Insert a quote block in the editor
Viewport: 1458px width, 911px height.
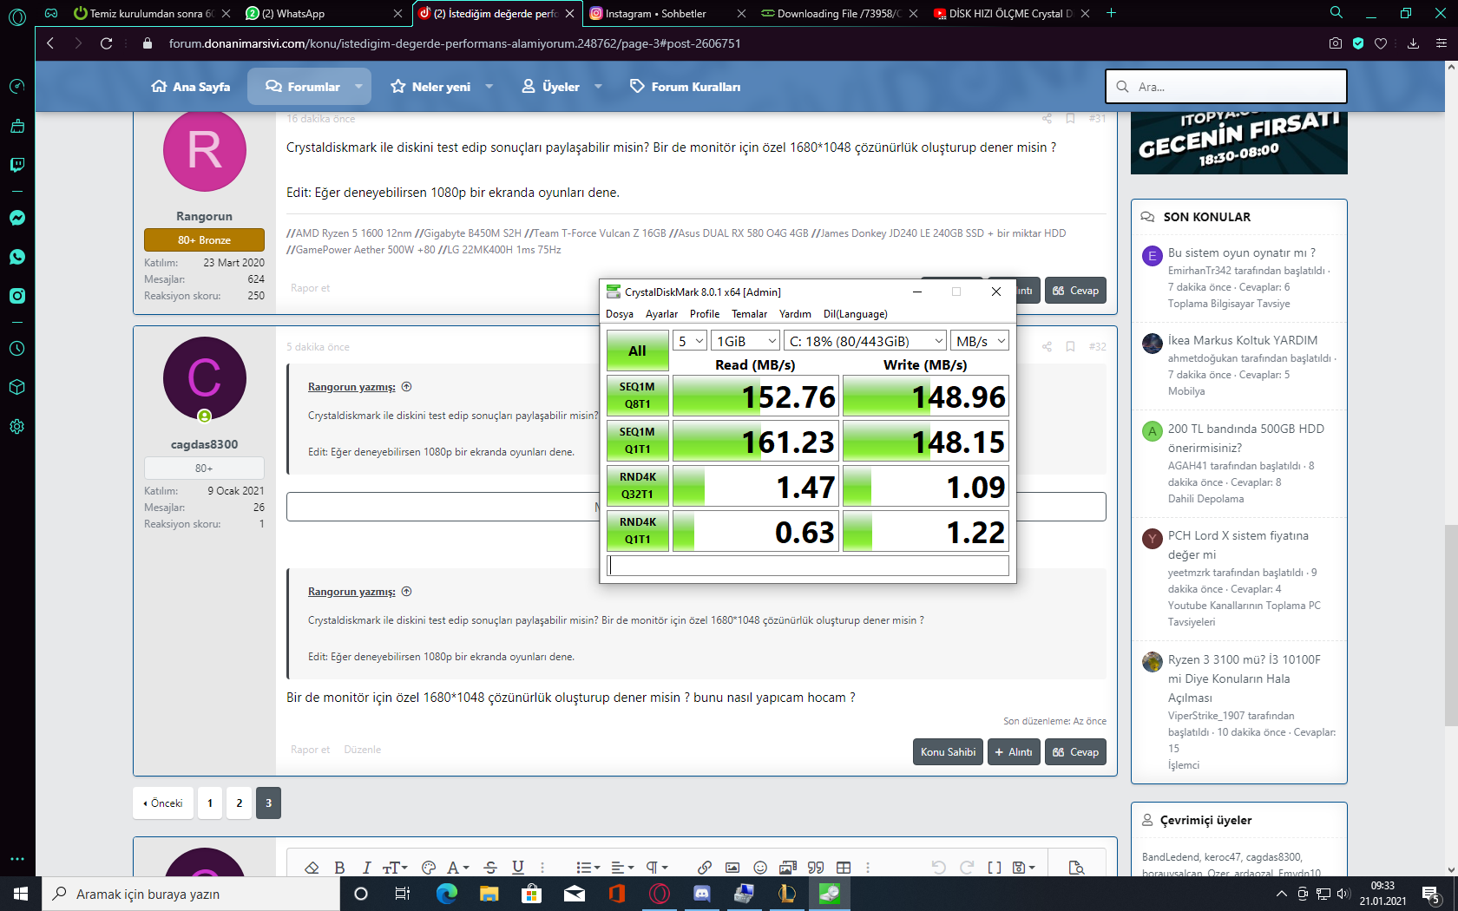[816, 868]
